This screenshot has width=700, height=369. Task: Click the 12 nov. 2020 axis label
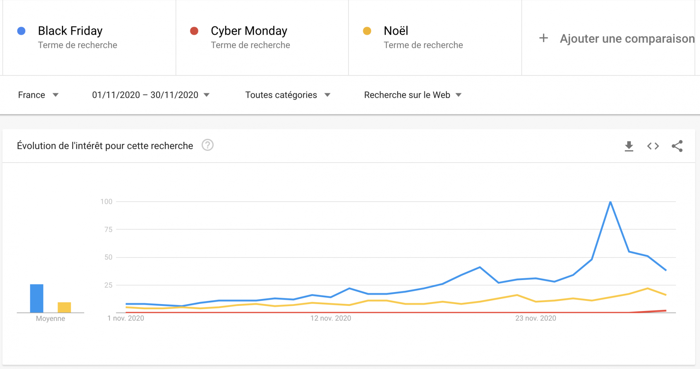coord(331,318)
